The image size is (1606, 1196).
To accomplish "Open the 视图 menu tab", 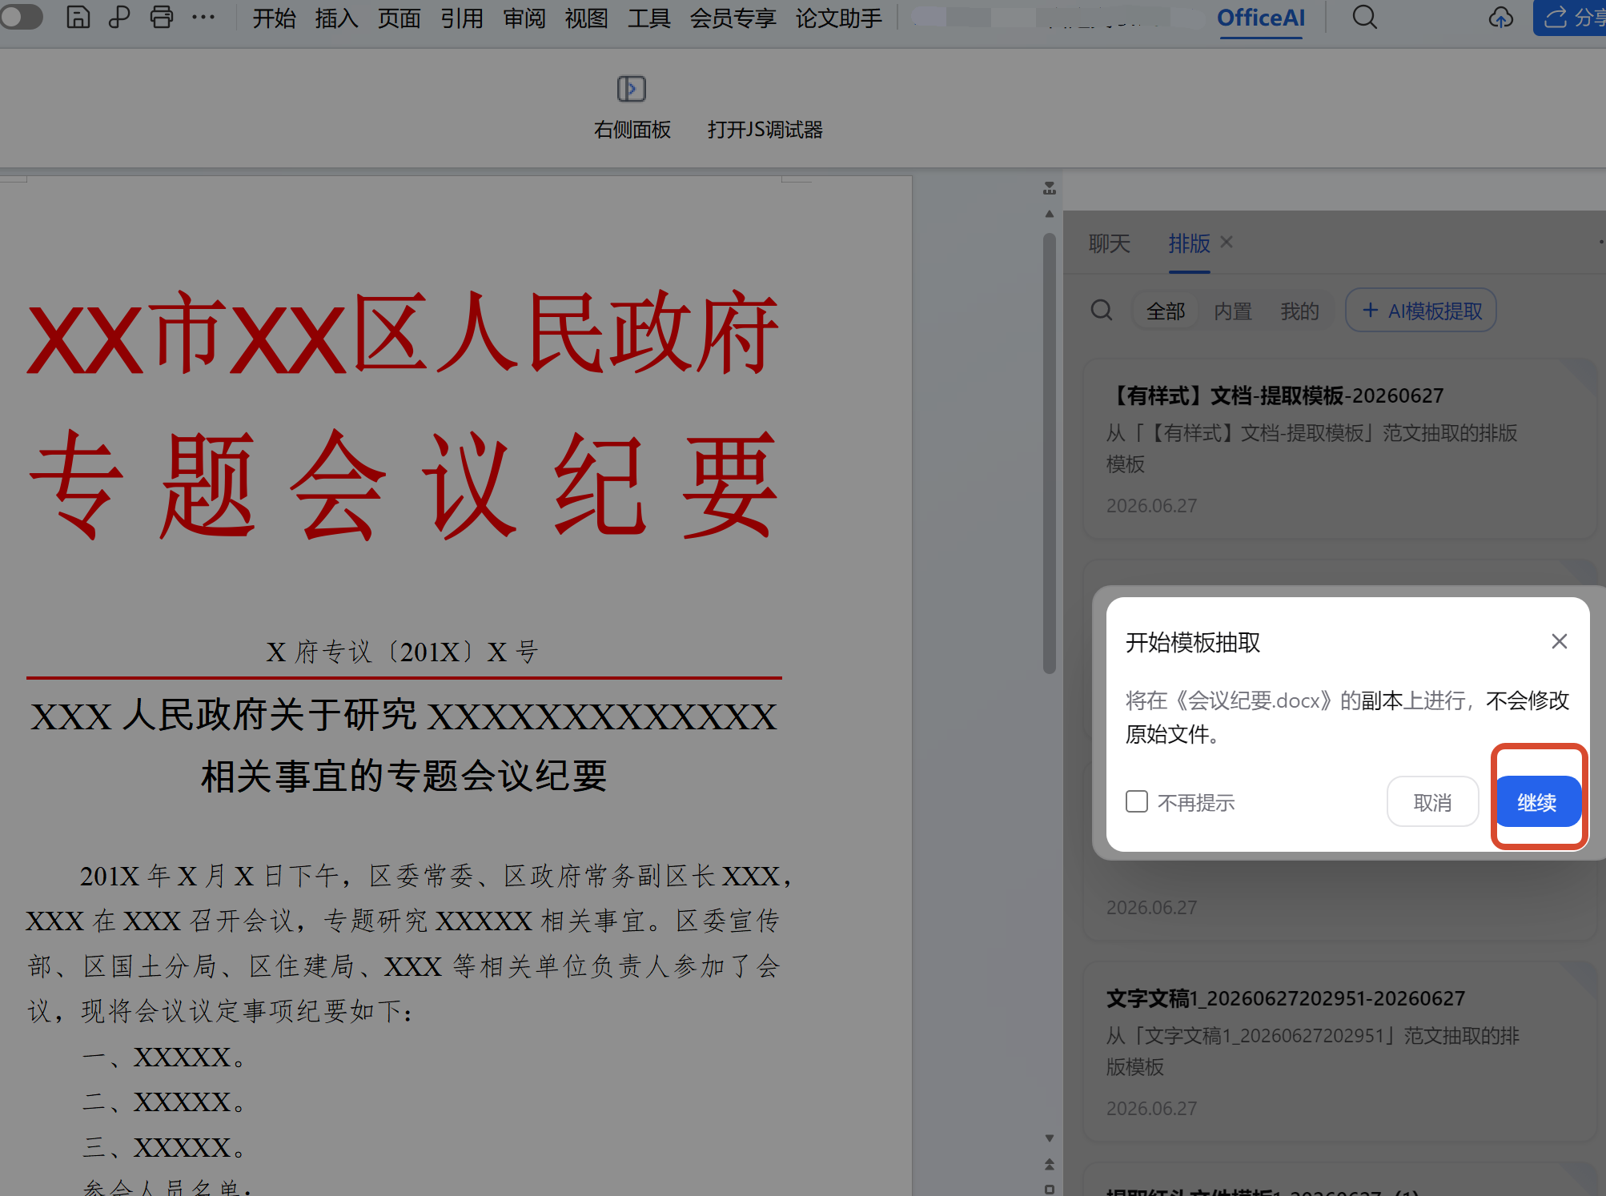I will 586,18.
